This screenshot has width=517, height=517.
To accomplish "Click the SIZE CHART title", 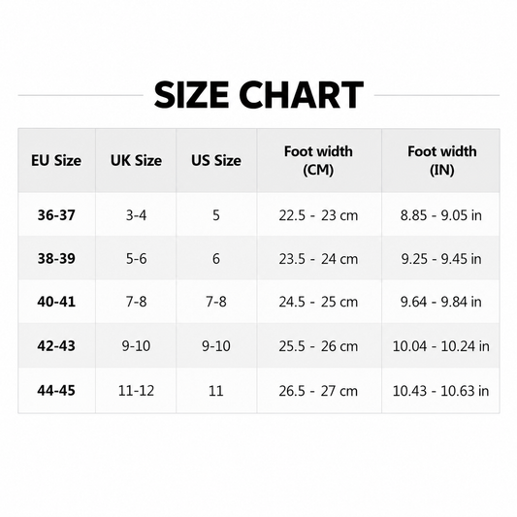I will (259, 95).
